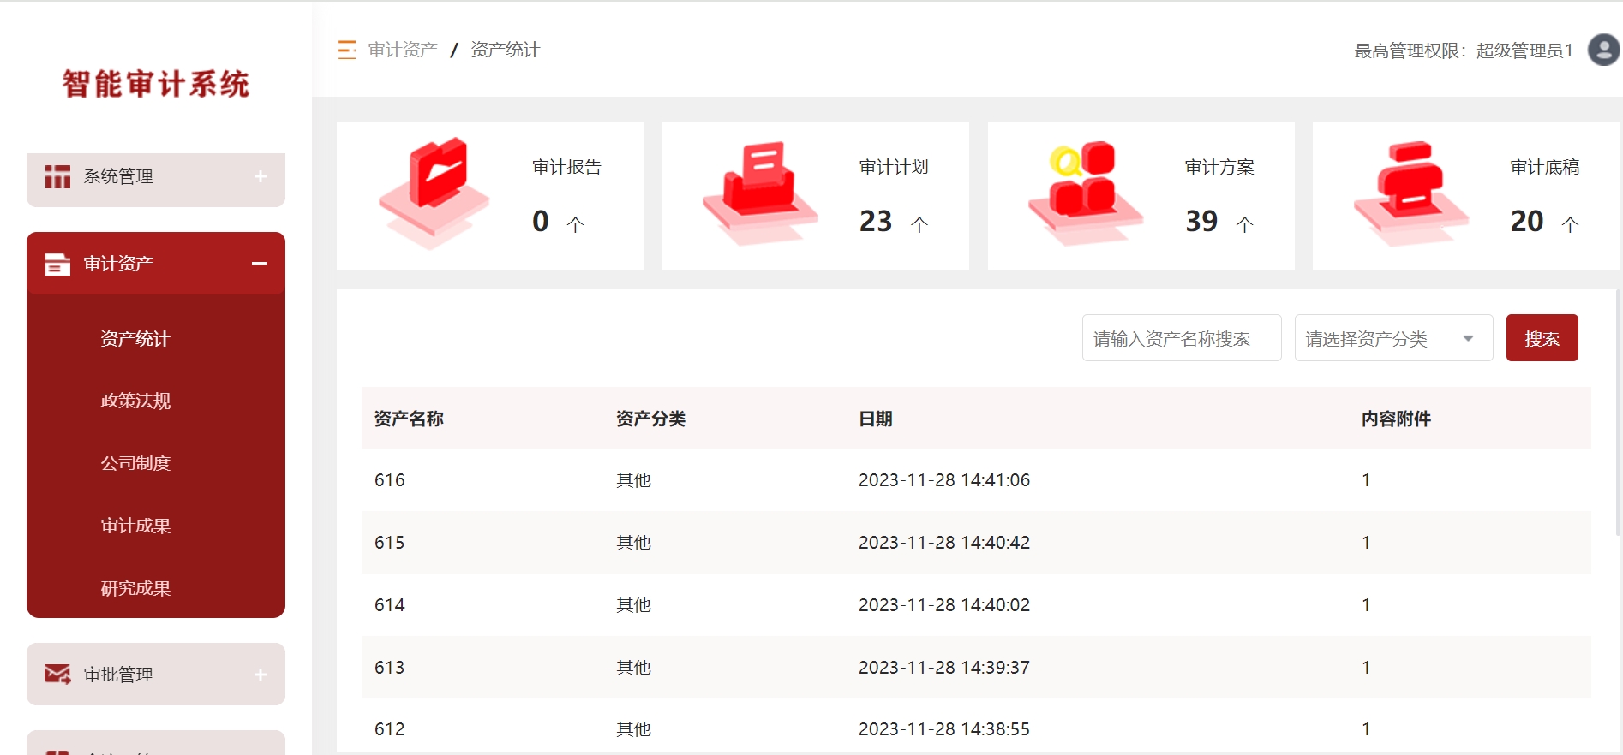Open 研究成果 submenu item

point(135,588)
